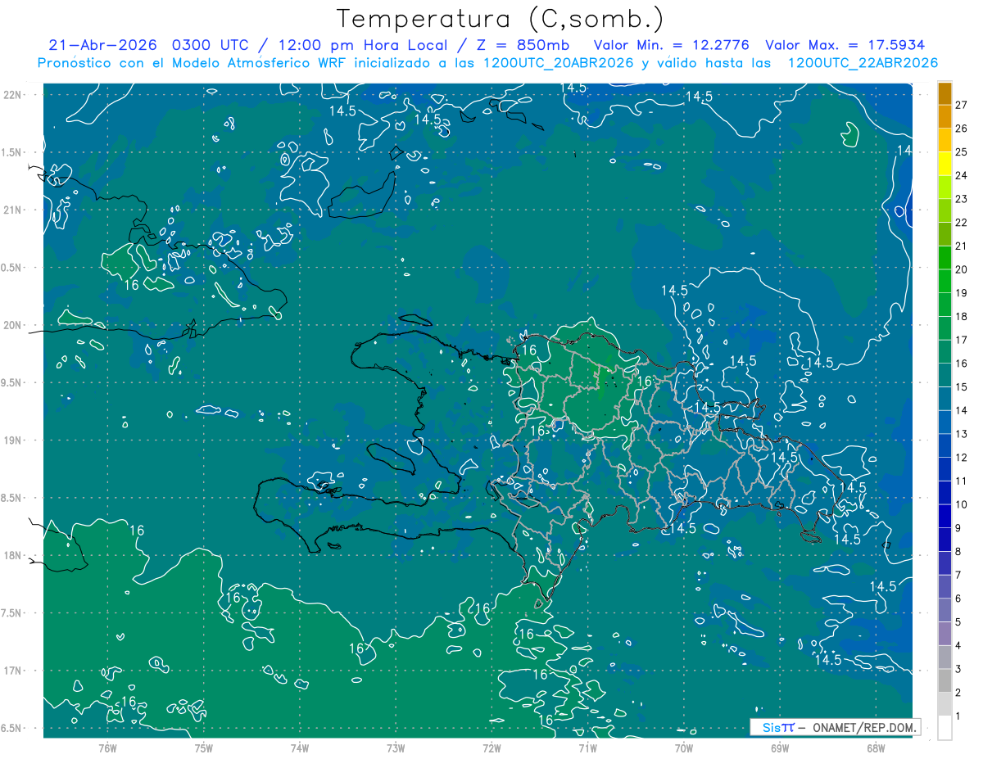
Task: Click the colorbar legend value 14
Action: 962,410
